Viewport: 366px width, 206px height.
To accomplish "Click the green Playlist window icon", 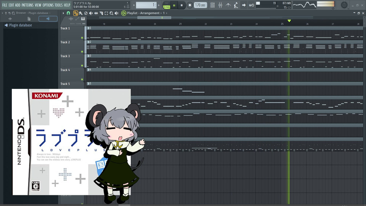I will tap(124, 13).
